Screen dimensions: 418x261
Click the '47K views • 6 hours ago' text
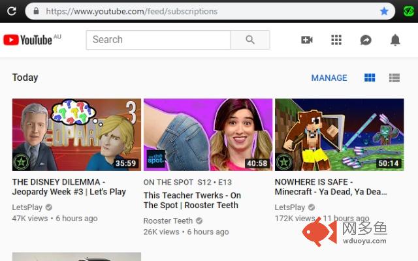coord(55,219)
